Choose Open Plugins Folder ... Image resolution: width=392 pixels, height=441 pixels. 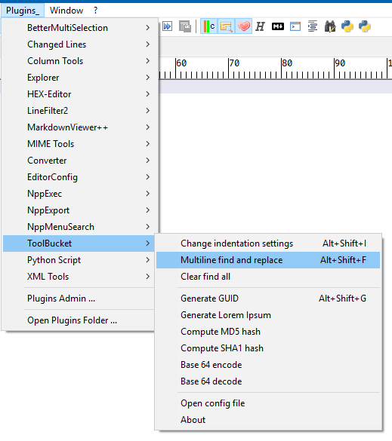coord(79,320)
